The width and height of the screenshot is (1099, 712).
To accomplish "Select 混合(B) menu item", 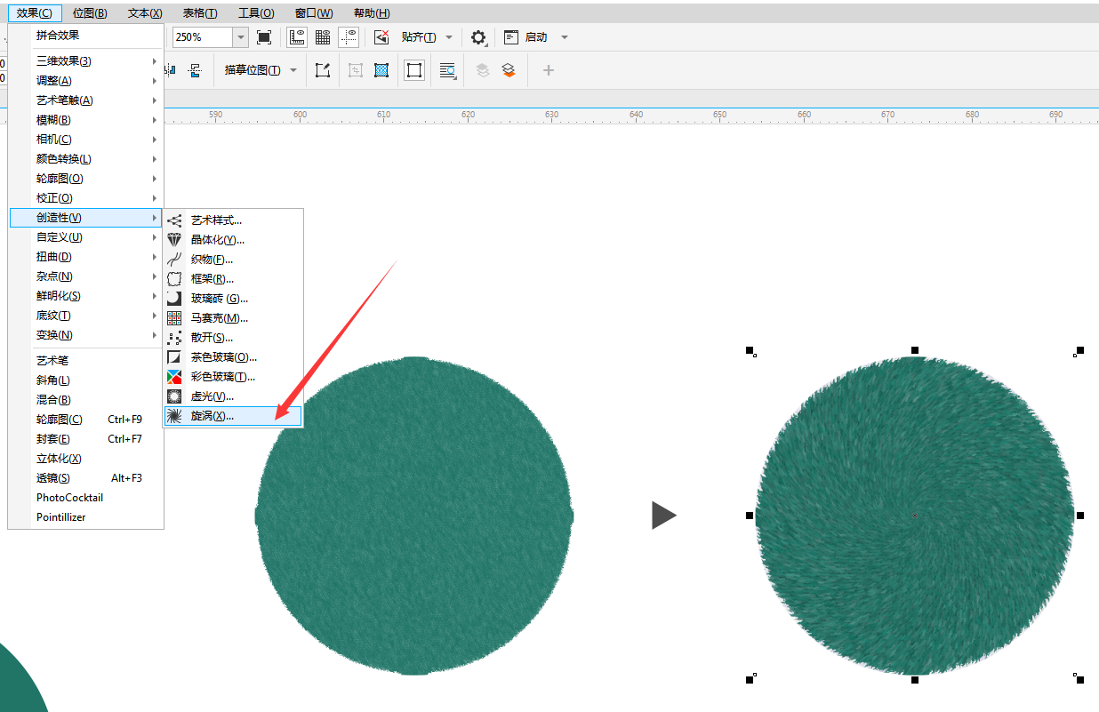I will (x=86, y=400).
